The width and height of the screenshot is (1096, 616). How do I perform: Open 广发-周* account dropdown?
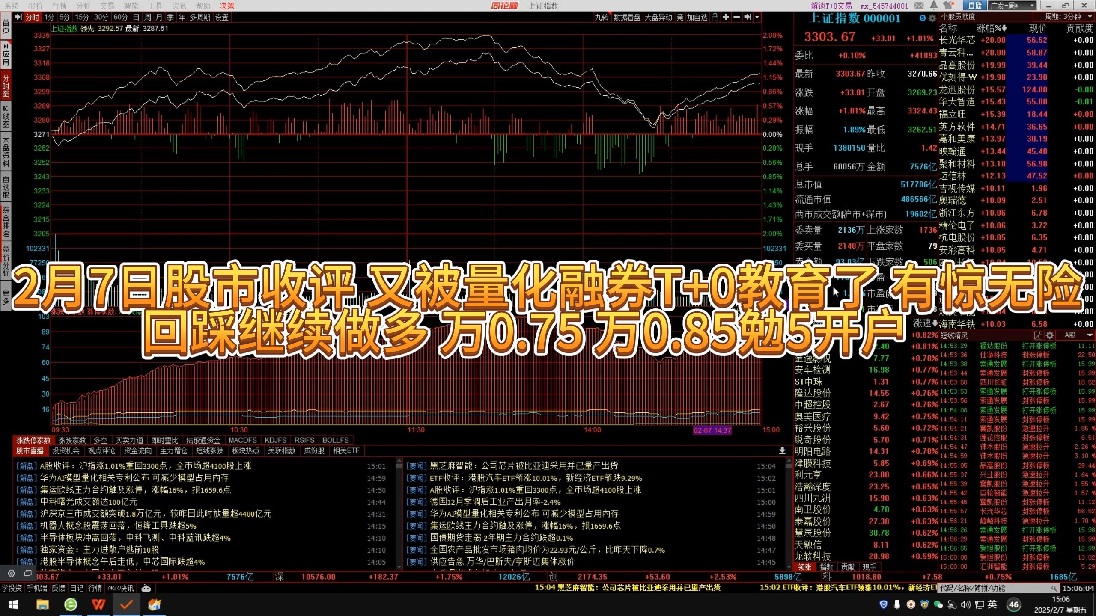click(1012, 6)
